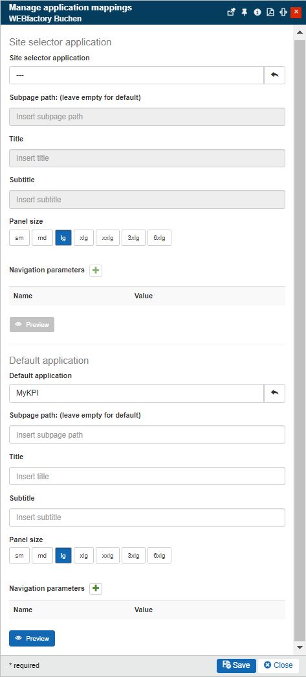Select lg panel size for Site selector

click(x=63, y=238)
